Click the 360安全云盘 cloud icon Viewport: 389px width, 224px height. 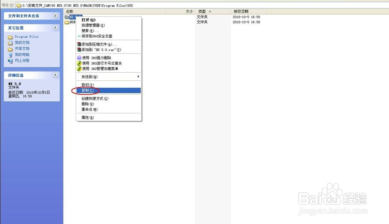[79, 36]
